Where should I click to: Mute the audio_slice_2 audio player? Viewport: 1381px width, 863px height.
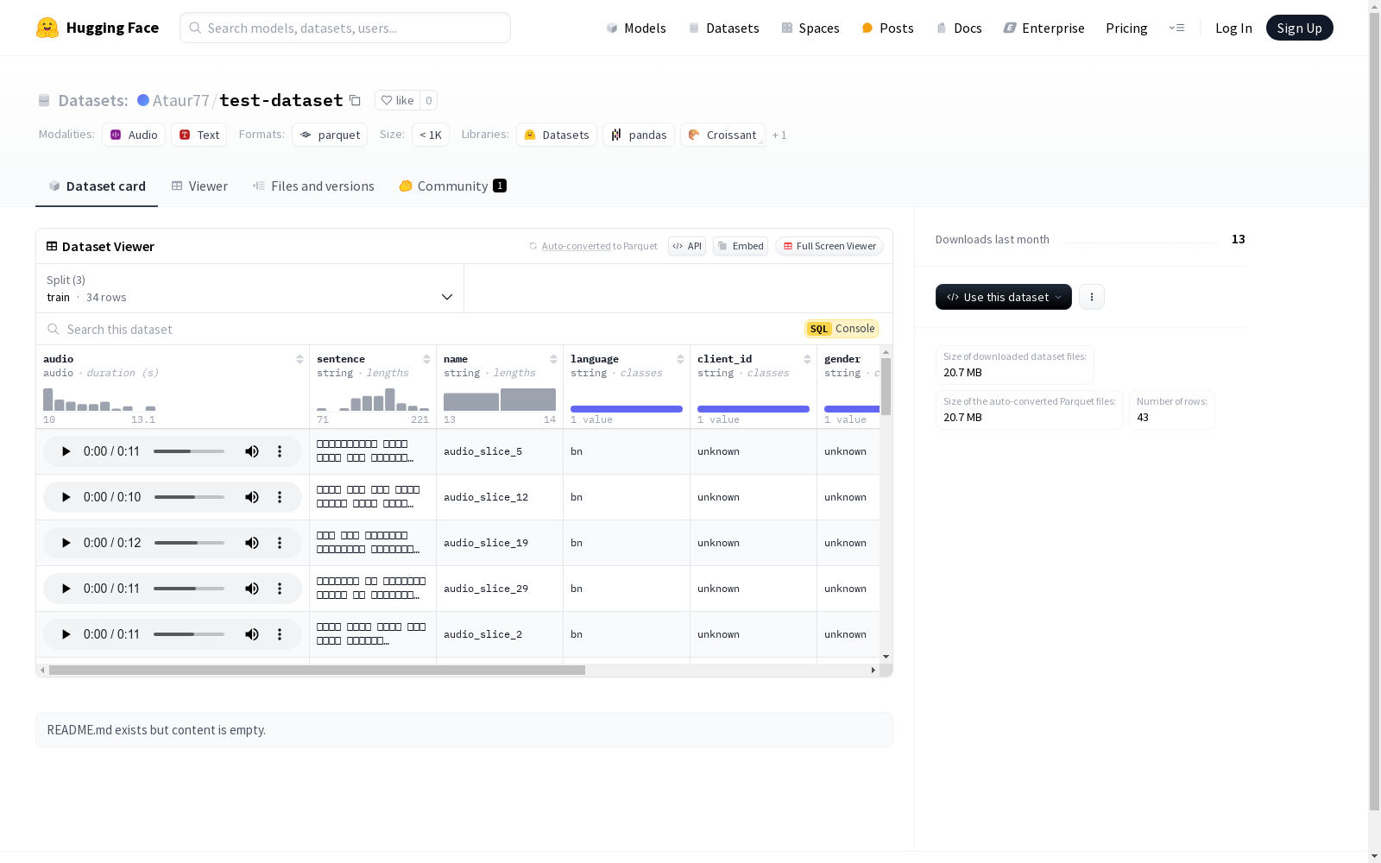252,634
